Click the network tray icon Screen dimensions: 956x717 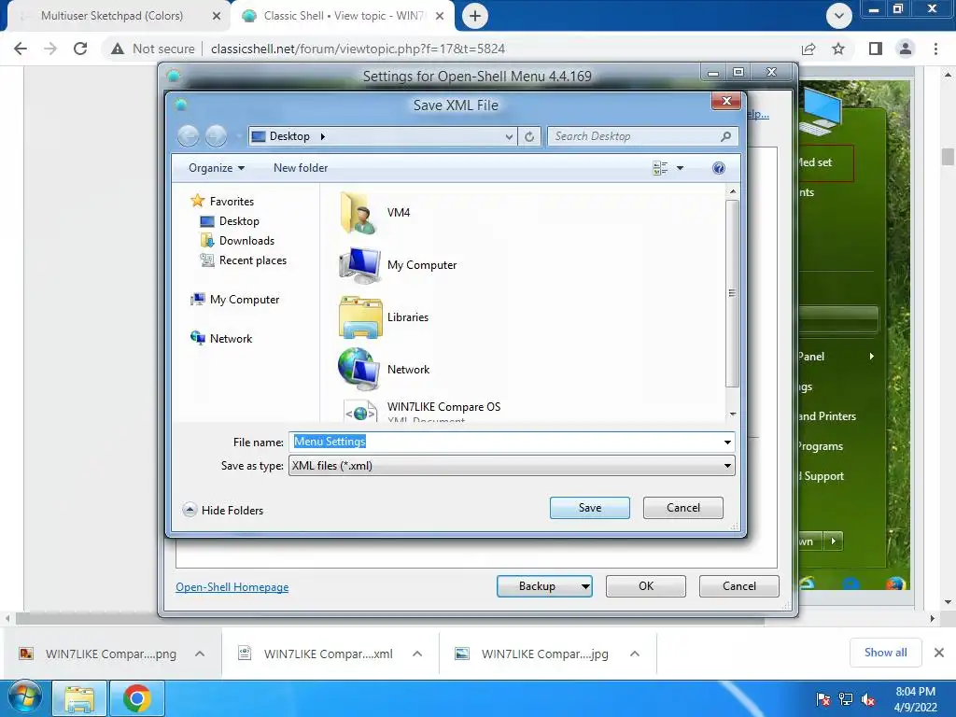point(846,699)
